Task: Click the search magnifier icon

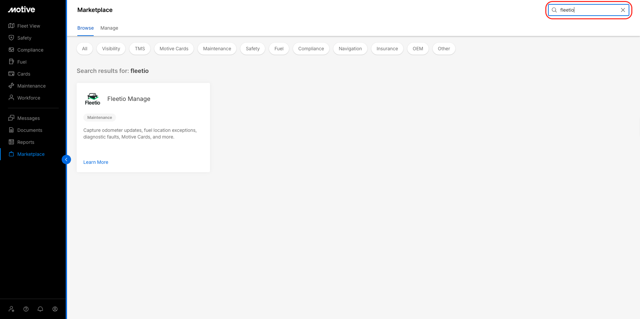Action: click(554, 10)
